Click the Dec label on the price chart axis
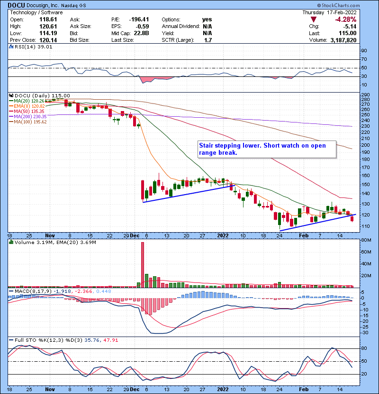The width and height of the screenshot is (379, 394). coord(135,236)
